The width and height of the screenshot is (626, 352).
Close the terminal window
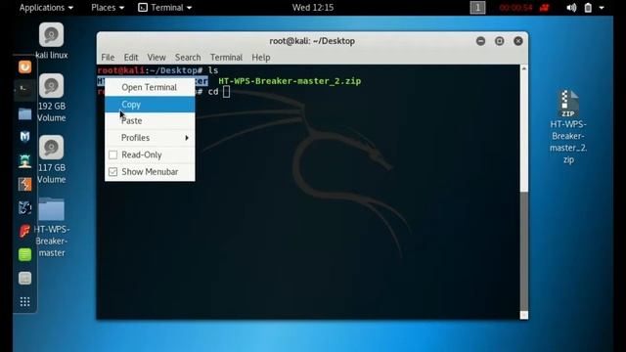[518, 41]
